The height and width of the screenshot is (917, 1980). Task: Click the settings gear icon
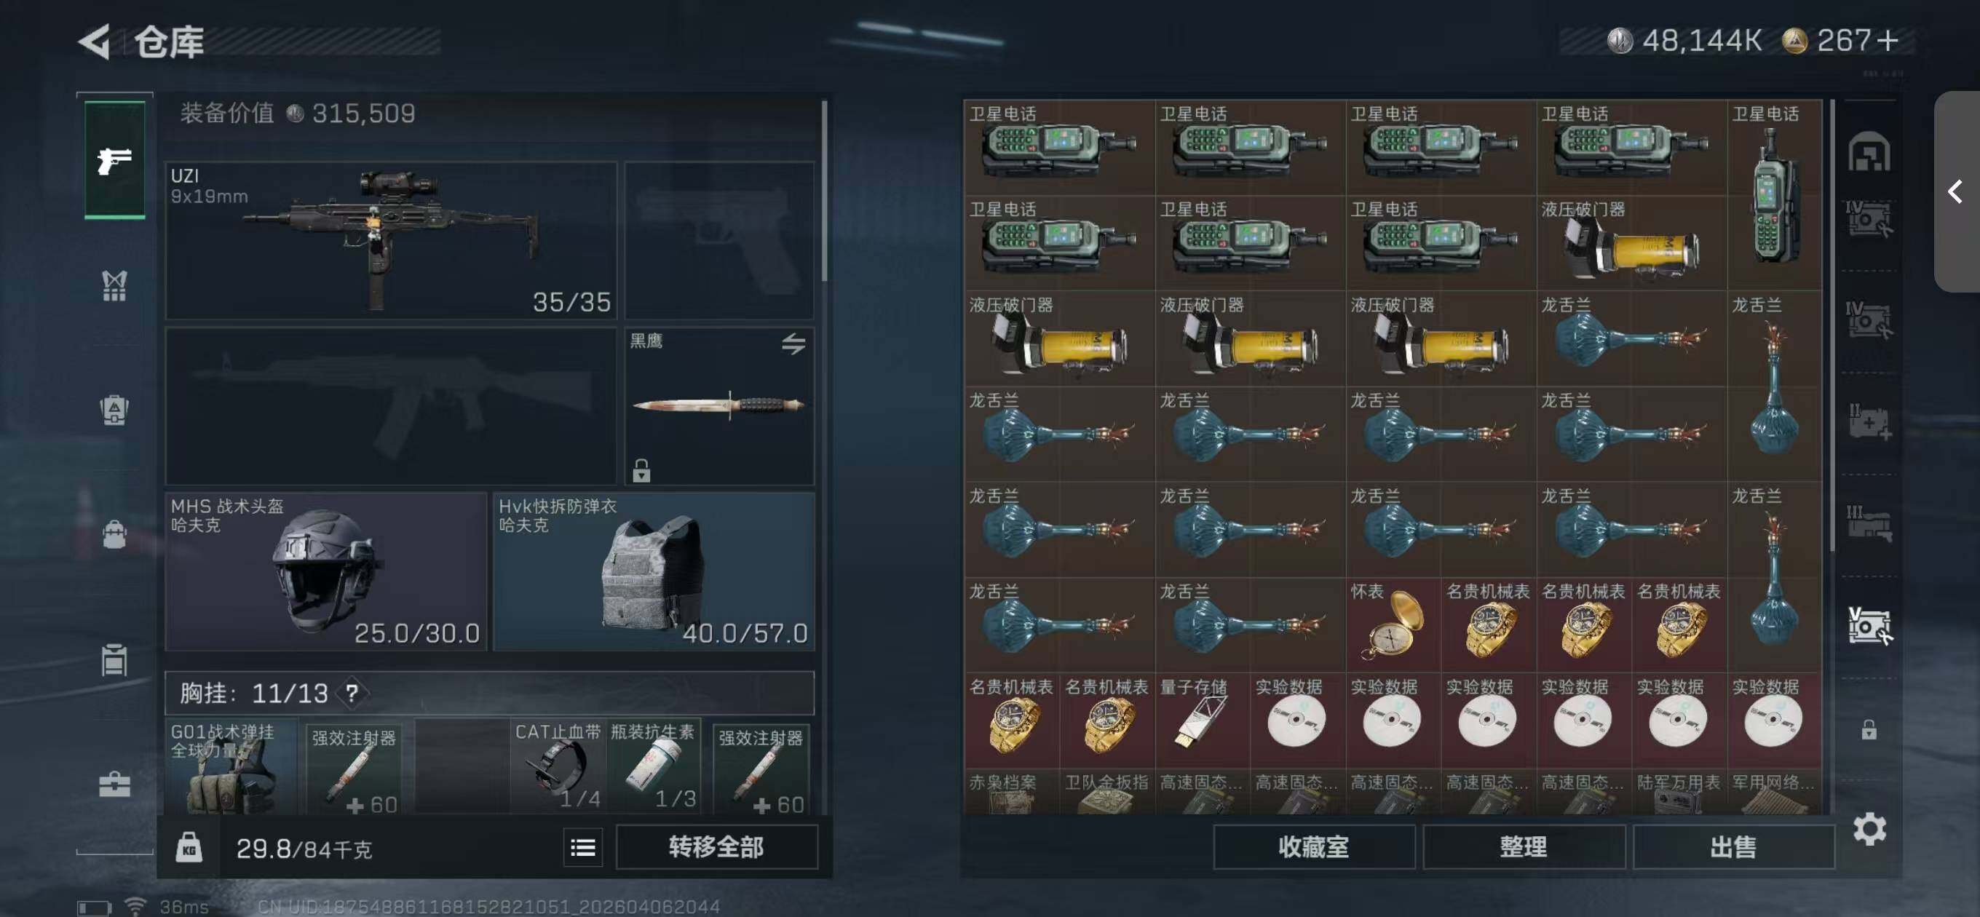[1869, 829]
